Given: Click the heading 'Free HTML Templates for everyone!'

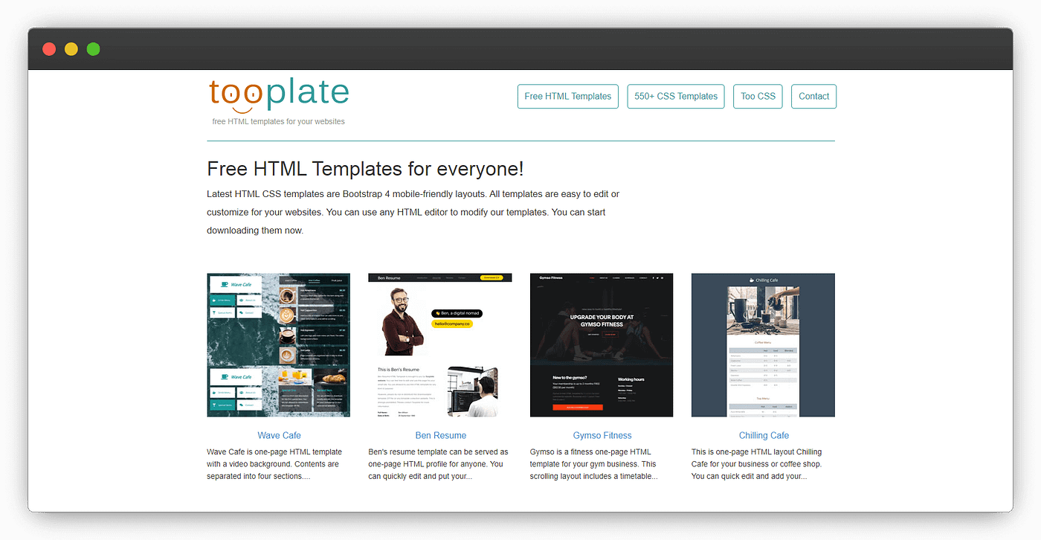Looking at the screenshot, I should (365, 168).
